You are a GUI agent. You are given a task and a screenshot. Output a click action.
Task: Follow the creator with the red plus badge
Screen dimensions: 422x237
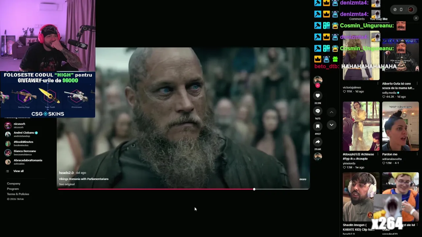click(317, 85)
